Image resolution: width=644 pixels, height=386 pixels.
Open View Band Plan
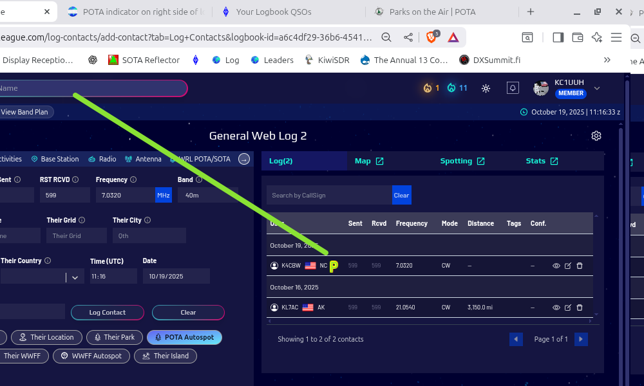(26, 112)
